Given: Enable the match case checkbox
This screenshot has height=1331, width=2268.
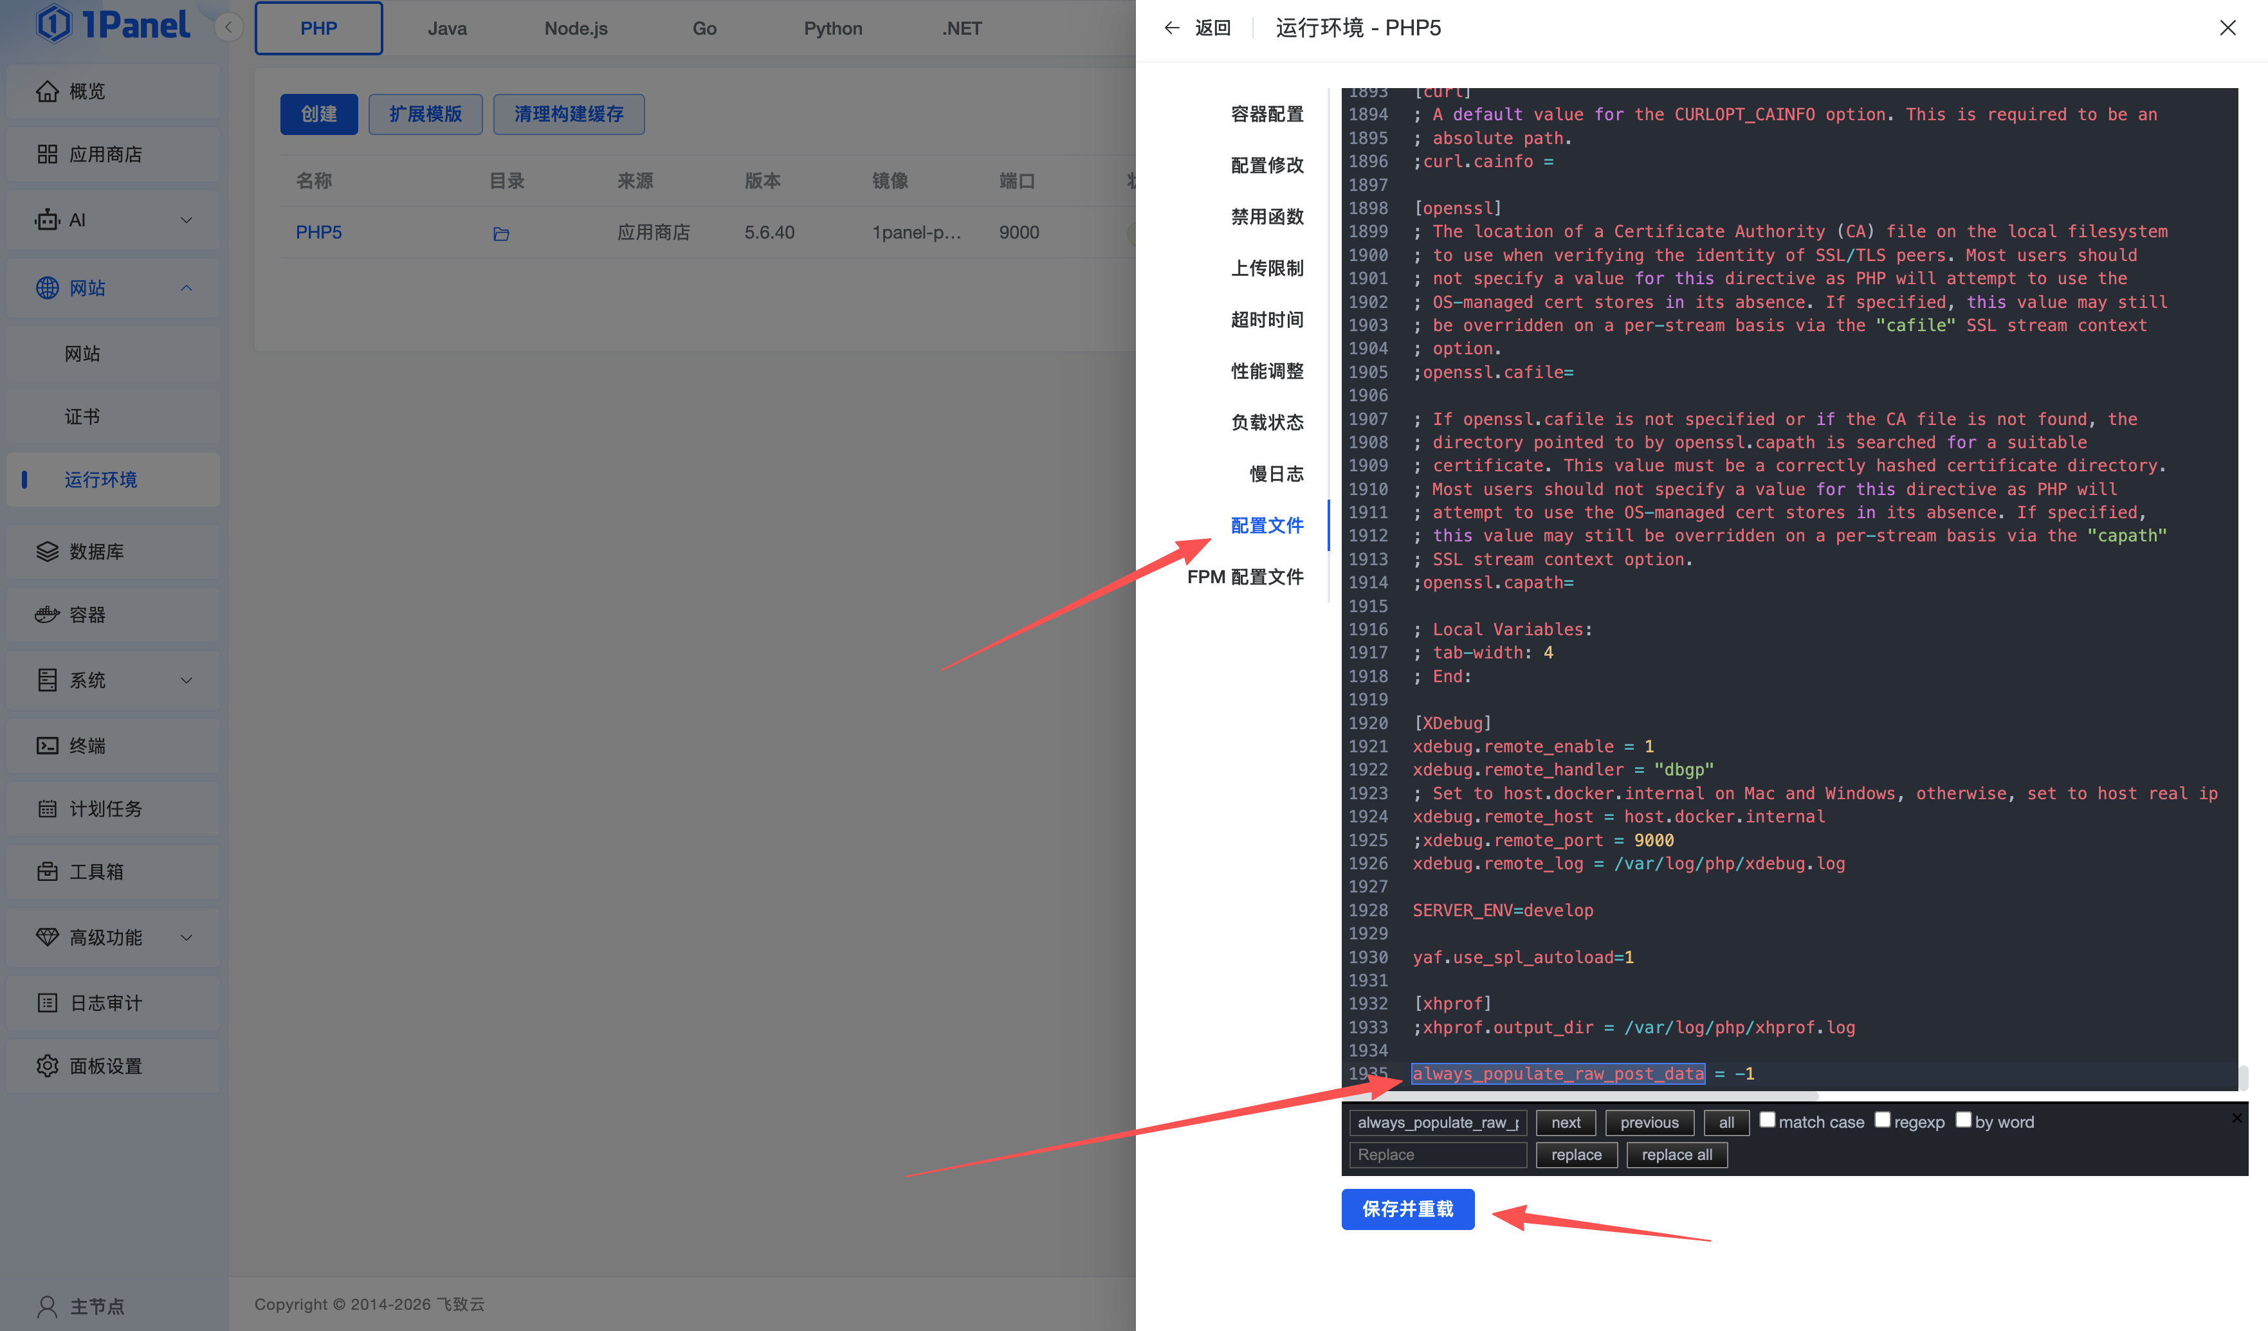Looking at the screenshot, I should click(x=1768, y=1119).
